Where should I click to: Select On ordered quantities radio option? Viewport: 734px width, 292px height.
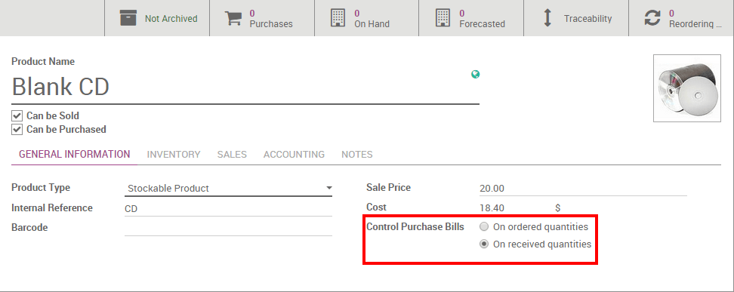coord(484,227)
